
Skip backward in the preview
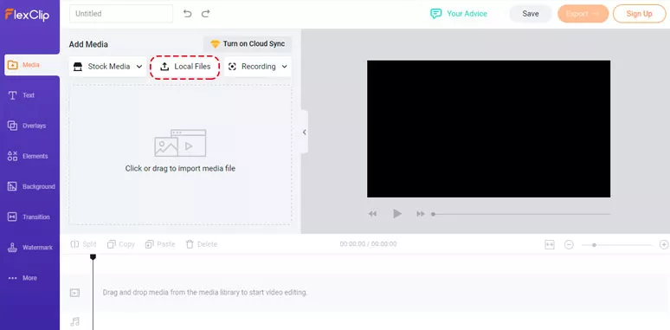pyautogui.click(x=372, y=214)
